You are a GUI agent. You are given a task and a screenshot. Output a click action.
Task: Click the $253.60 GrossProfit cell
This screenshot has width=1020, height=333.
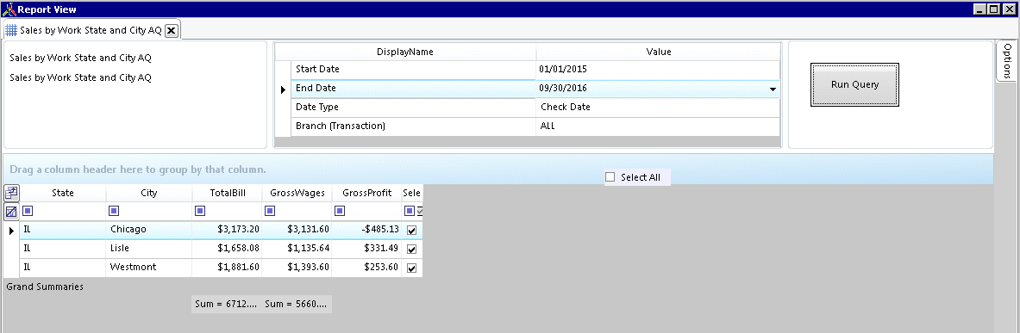coord(367,268)
